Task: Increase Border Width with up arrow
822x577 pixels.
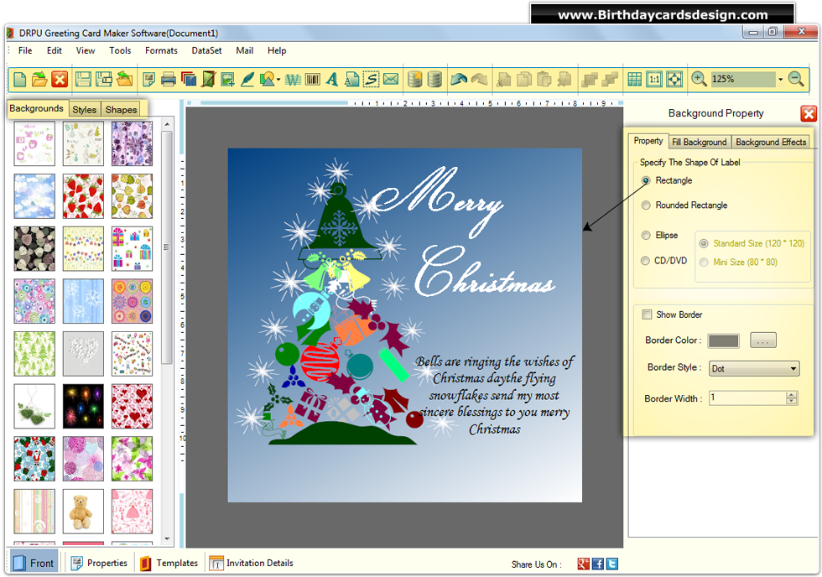Action: [792, 395]
